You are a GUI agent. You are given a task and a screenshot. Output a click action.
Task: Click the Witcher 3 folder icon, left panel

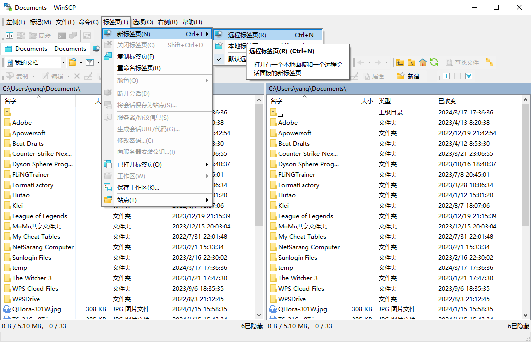[7, 278]
